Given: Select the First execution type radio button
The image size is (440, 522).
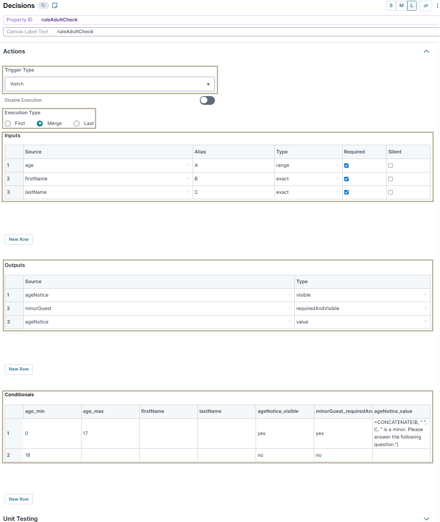Looking at the screenshot, I should [8, 123].
